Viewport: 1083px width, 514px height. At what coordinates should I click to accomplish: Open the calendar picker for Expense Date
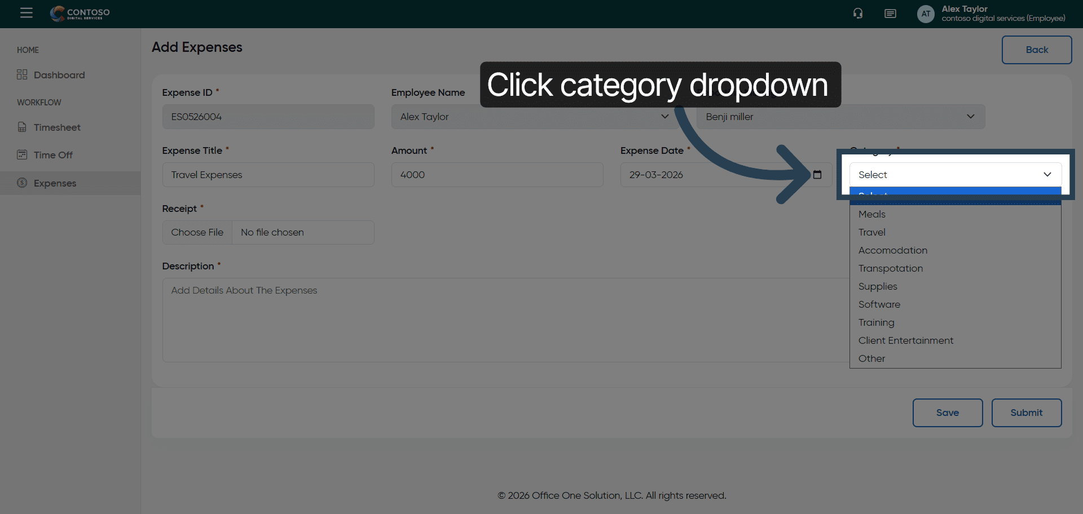tap(817, 175)
